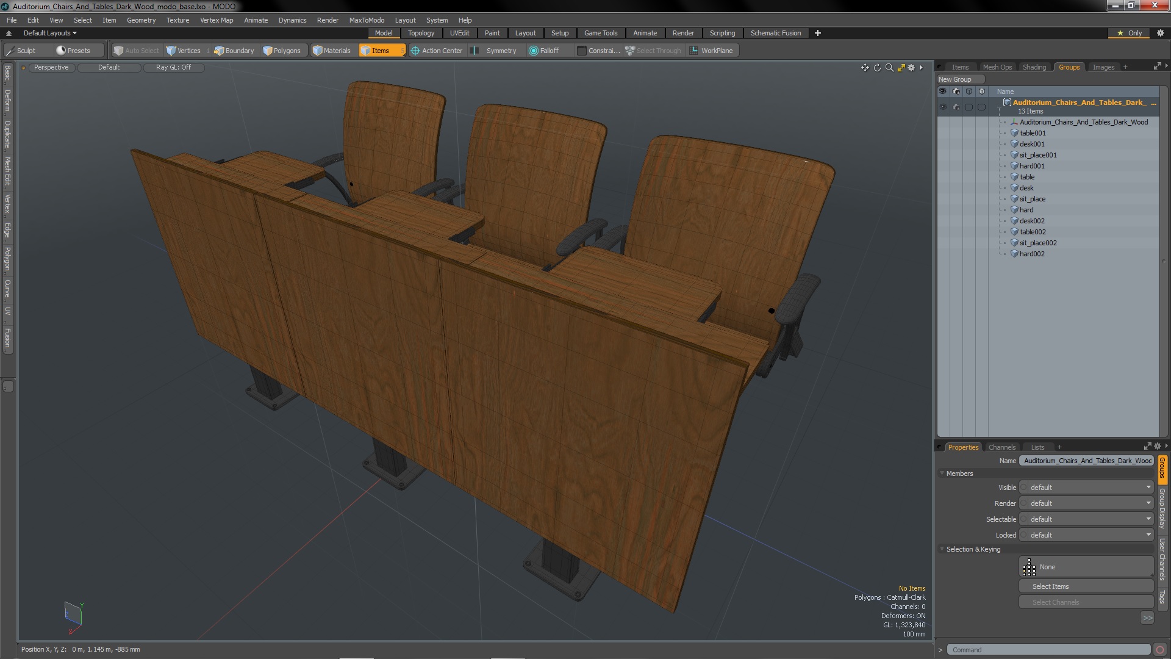Open the Constraints button

coord(598,51)
